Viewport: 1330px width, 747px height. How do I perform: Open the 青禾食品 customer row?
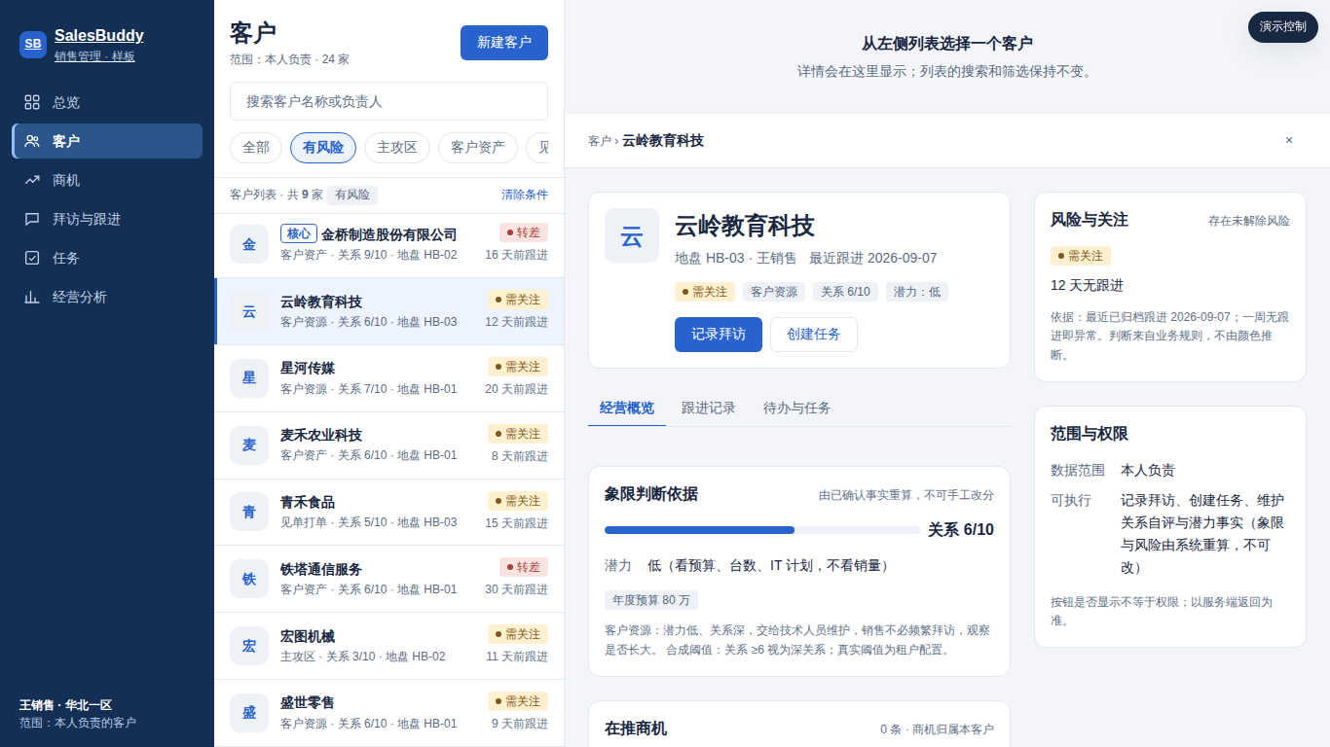pos(388,513)
